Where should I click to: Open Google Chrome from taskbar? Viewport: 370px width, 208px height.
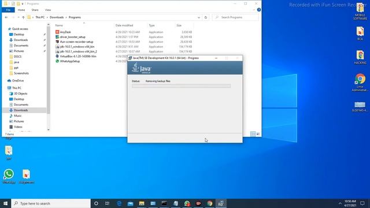209,203
